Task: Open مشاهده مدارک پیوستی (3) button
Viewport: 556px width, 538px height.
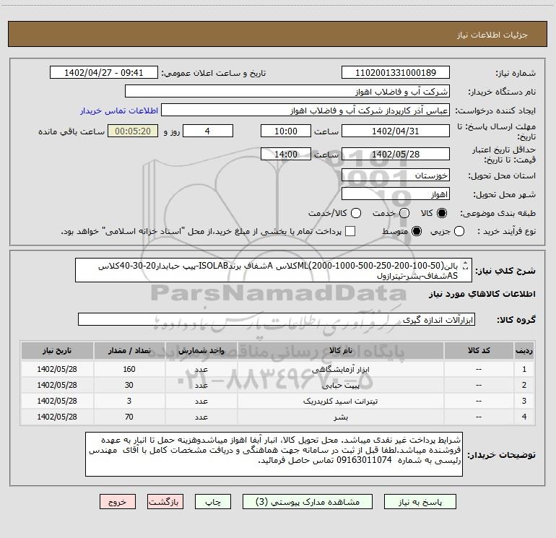Action: tap(308, 502)
